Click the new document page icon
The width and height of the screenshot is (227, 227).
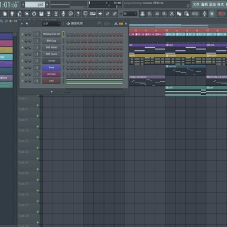(x=5, y=14)
